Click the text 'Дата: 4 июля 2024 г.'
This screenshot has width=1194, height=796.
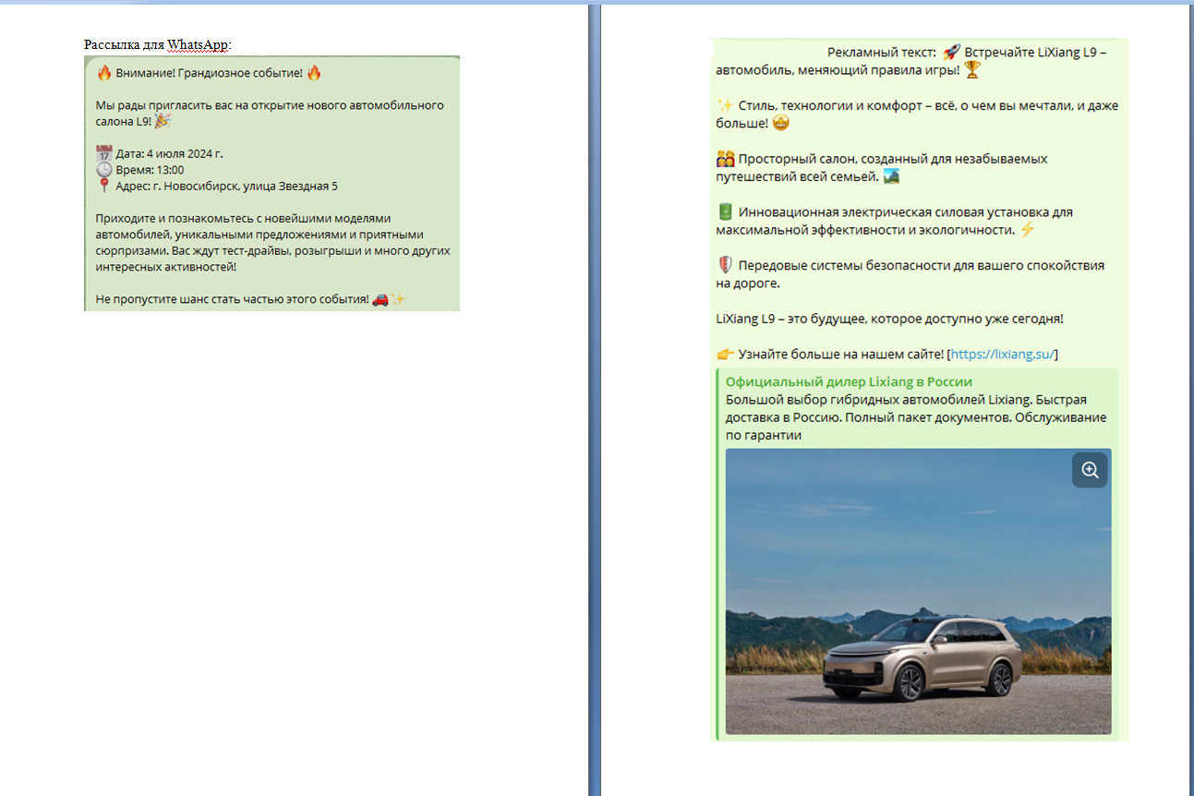(169, 153)
